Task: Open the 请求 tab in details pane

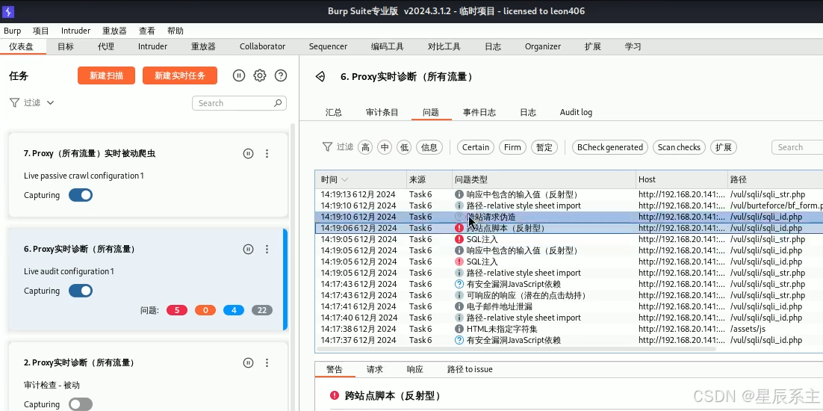Action: [375, 369]
